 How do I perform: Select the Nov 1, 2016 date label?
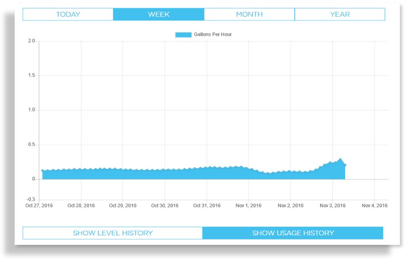249,206
